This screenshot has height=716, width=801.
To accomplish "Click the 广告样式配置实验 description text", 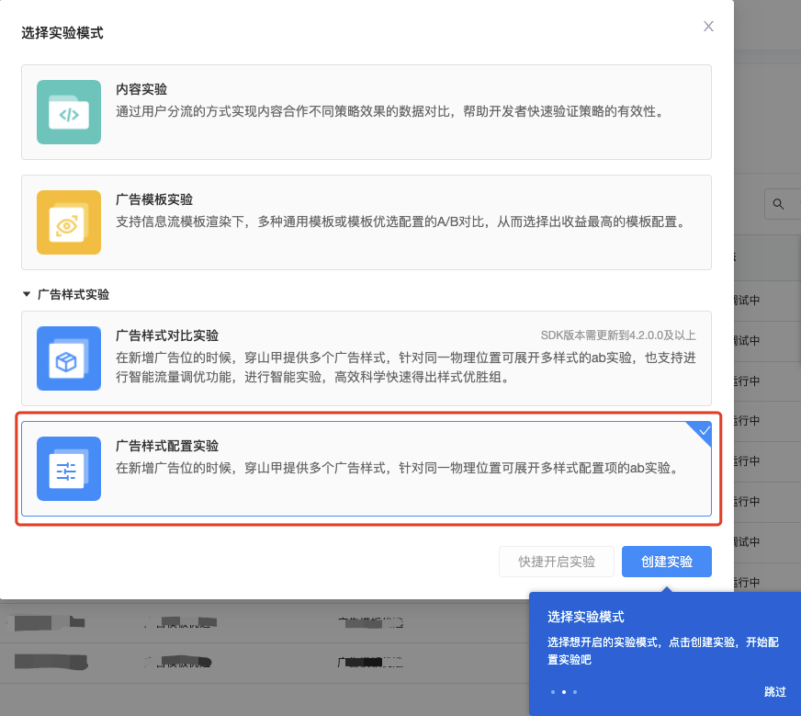I will pyautogui.click(x=398, y=468).
